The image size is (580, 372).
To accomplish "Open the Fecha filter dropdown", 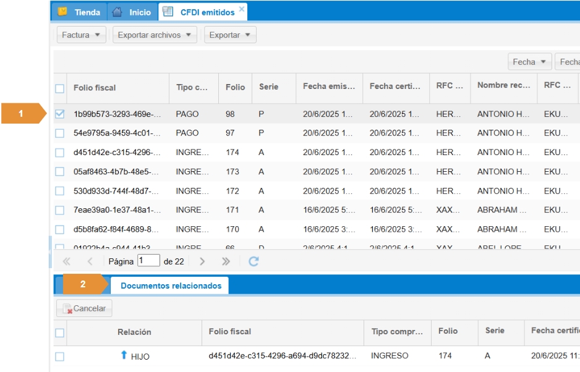I will [x=530, y=62].
